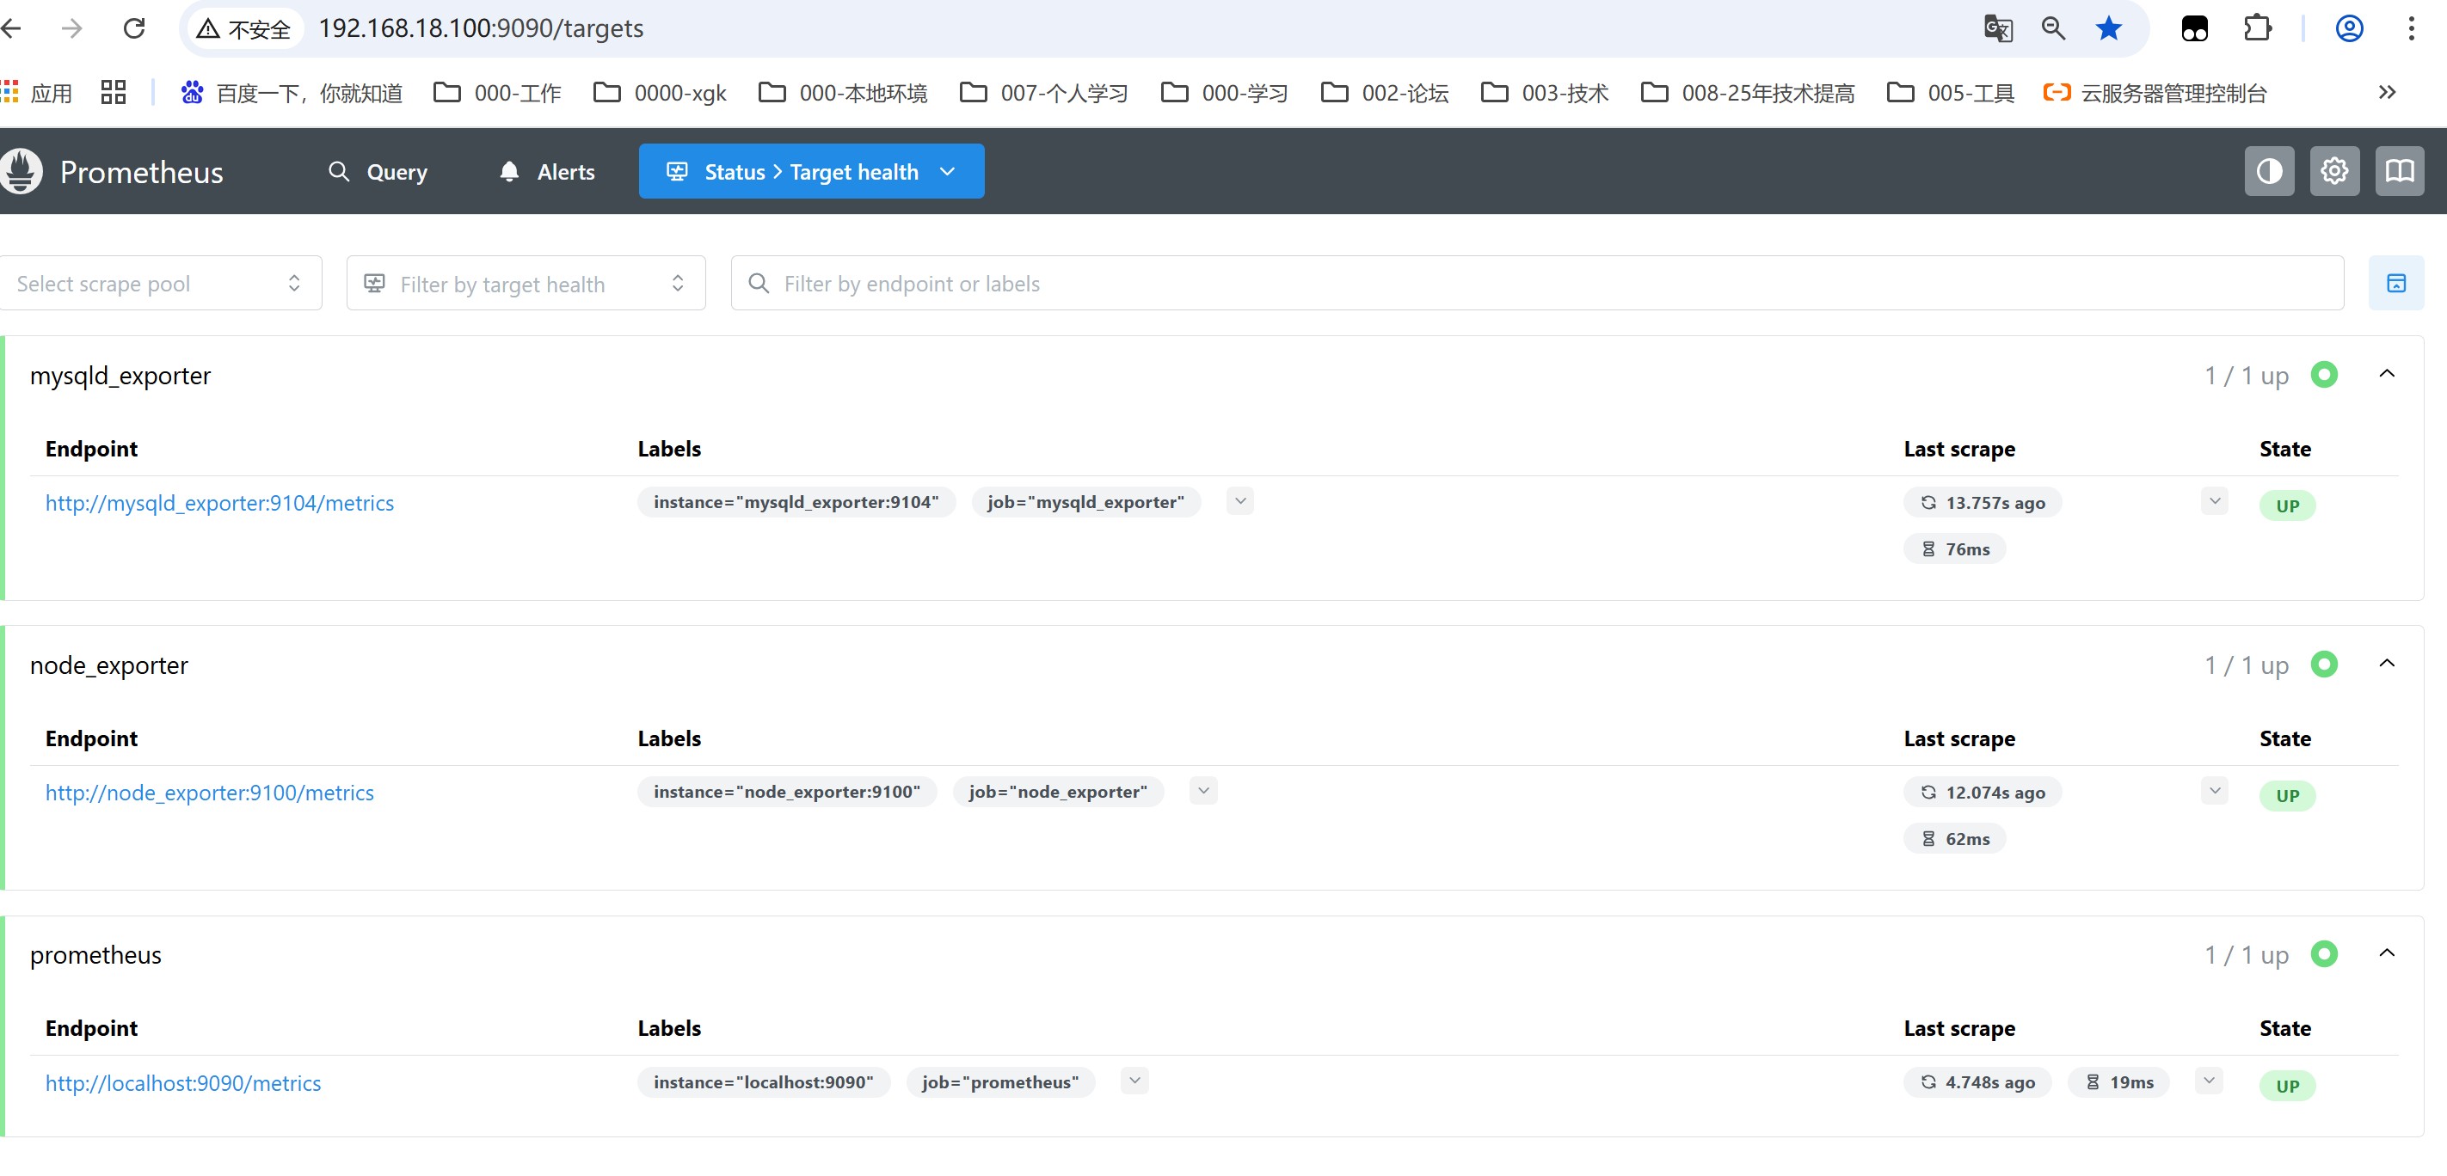Open the settings gear in Prometheus header

pos(2334,172)
